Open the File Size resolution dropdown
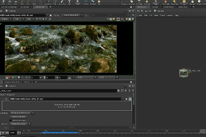This screenshot has height=137, width=206. point(72,15)
